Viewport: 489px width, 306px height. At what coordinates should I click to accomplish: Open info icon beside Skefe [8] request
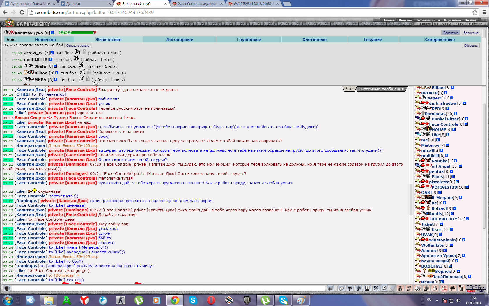pos(55,66)
